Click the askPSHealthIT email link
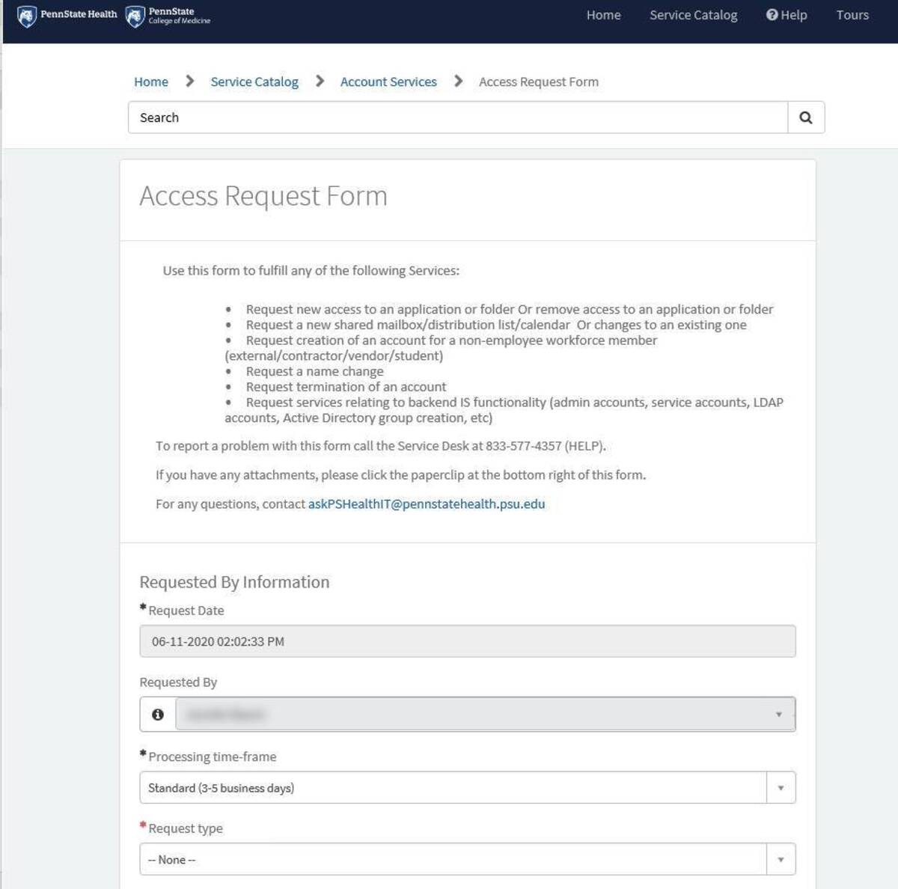The image size is (898, 889). 427,504
